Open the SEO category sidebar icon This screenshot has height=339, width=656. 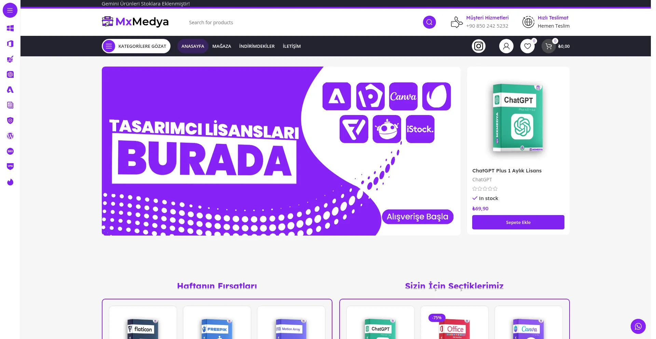[x=10, y=151]
